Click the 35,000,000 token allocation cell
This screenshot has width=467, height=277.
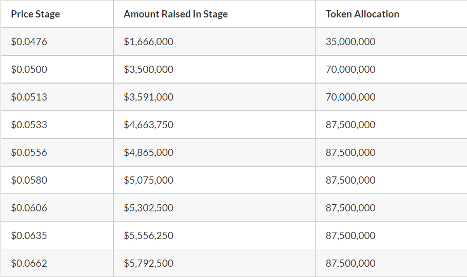coord(392,42)
